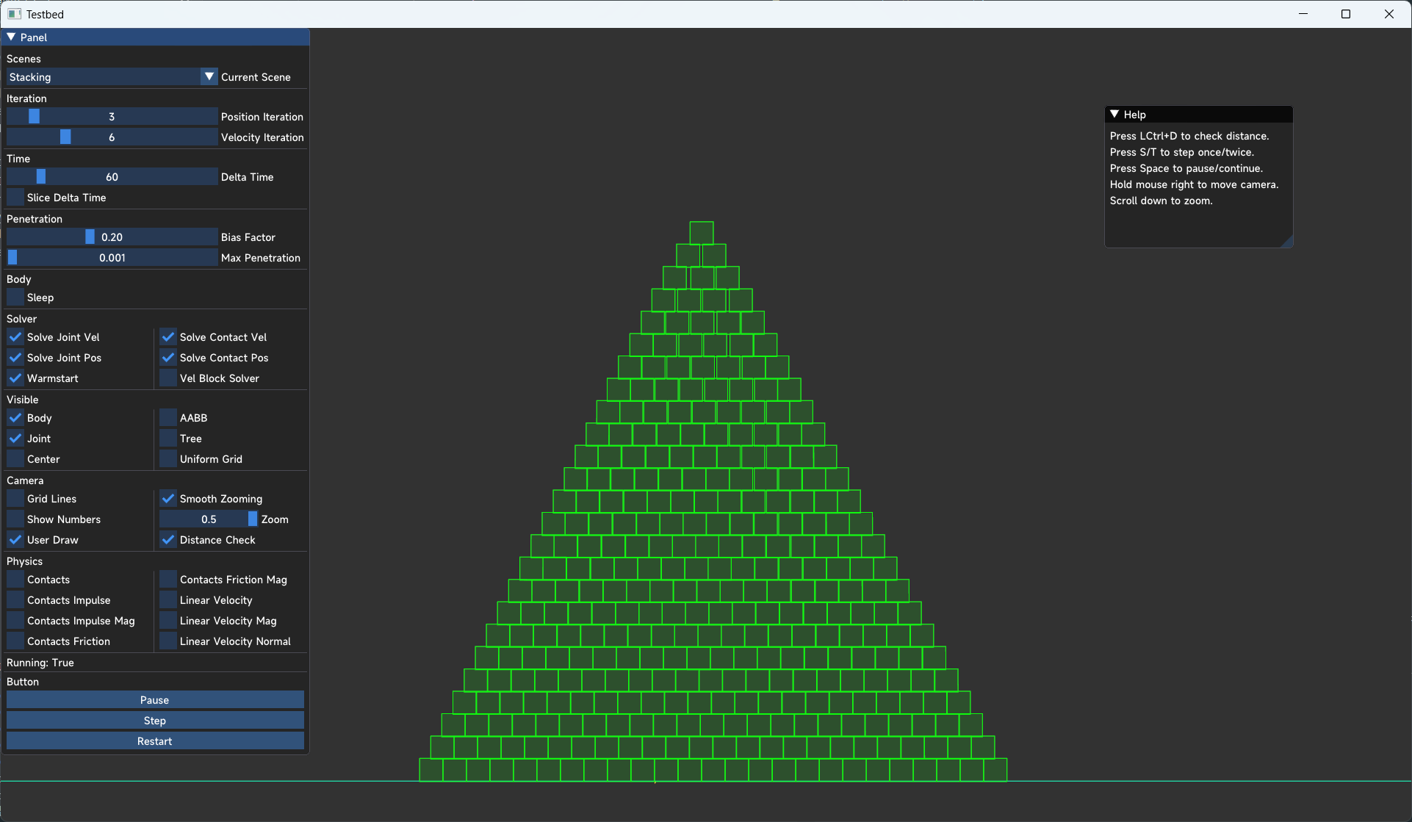Click the Help window resize grip
Screen dimensions: 1412x822
point(1287,242)
